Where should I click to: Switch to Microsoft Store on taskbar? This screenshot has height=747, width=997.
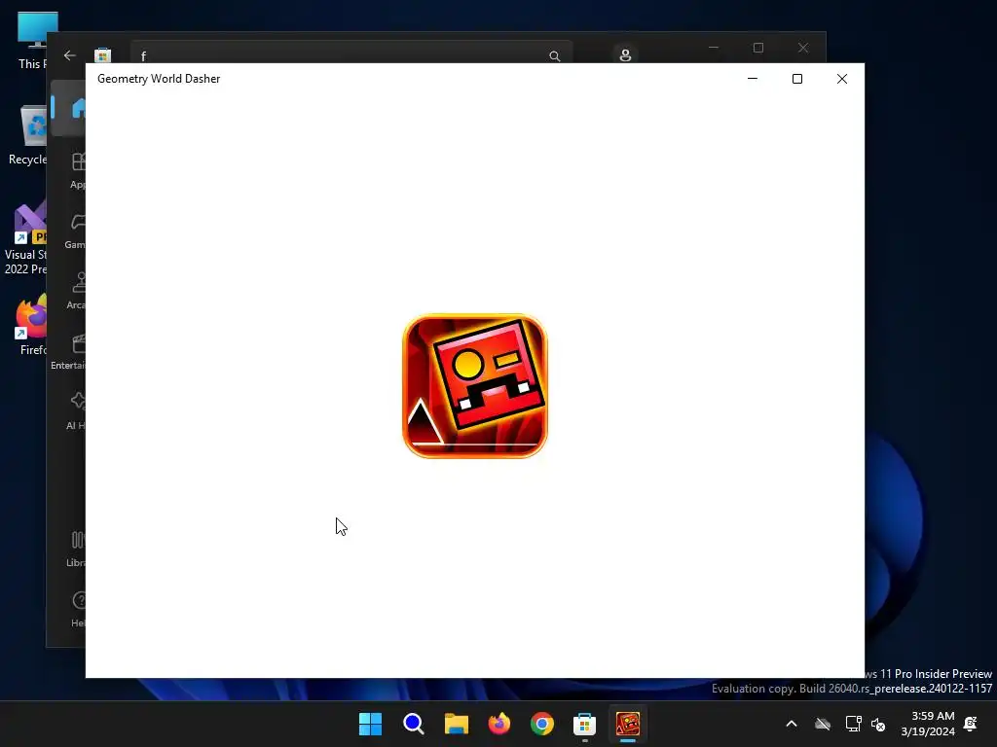click(584, 724)
